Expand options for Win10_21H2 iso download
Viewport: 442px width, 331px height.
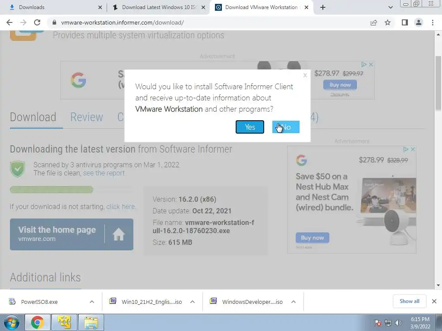point(193,302)
